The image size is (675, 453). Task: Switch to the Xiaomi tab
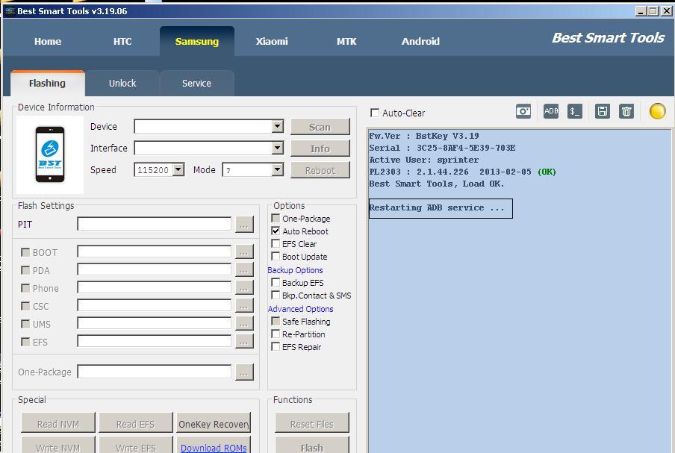(x=272, y=41)
